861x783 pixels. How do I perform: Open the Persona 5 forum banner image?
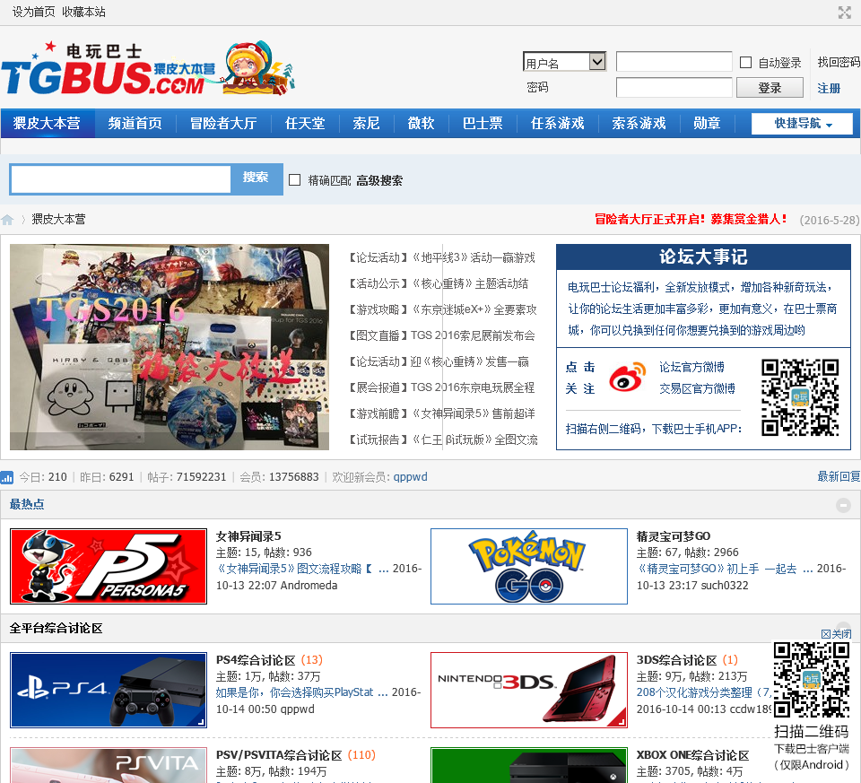[x=109, y=566]
